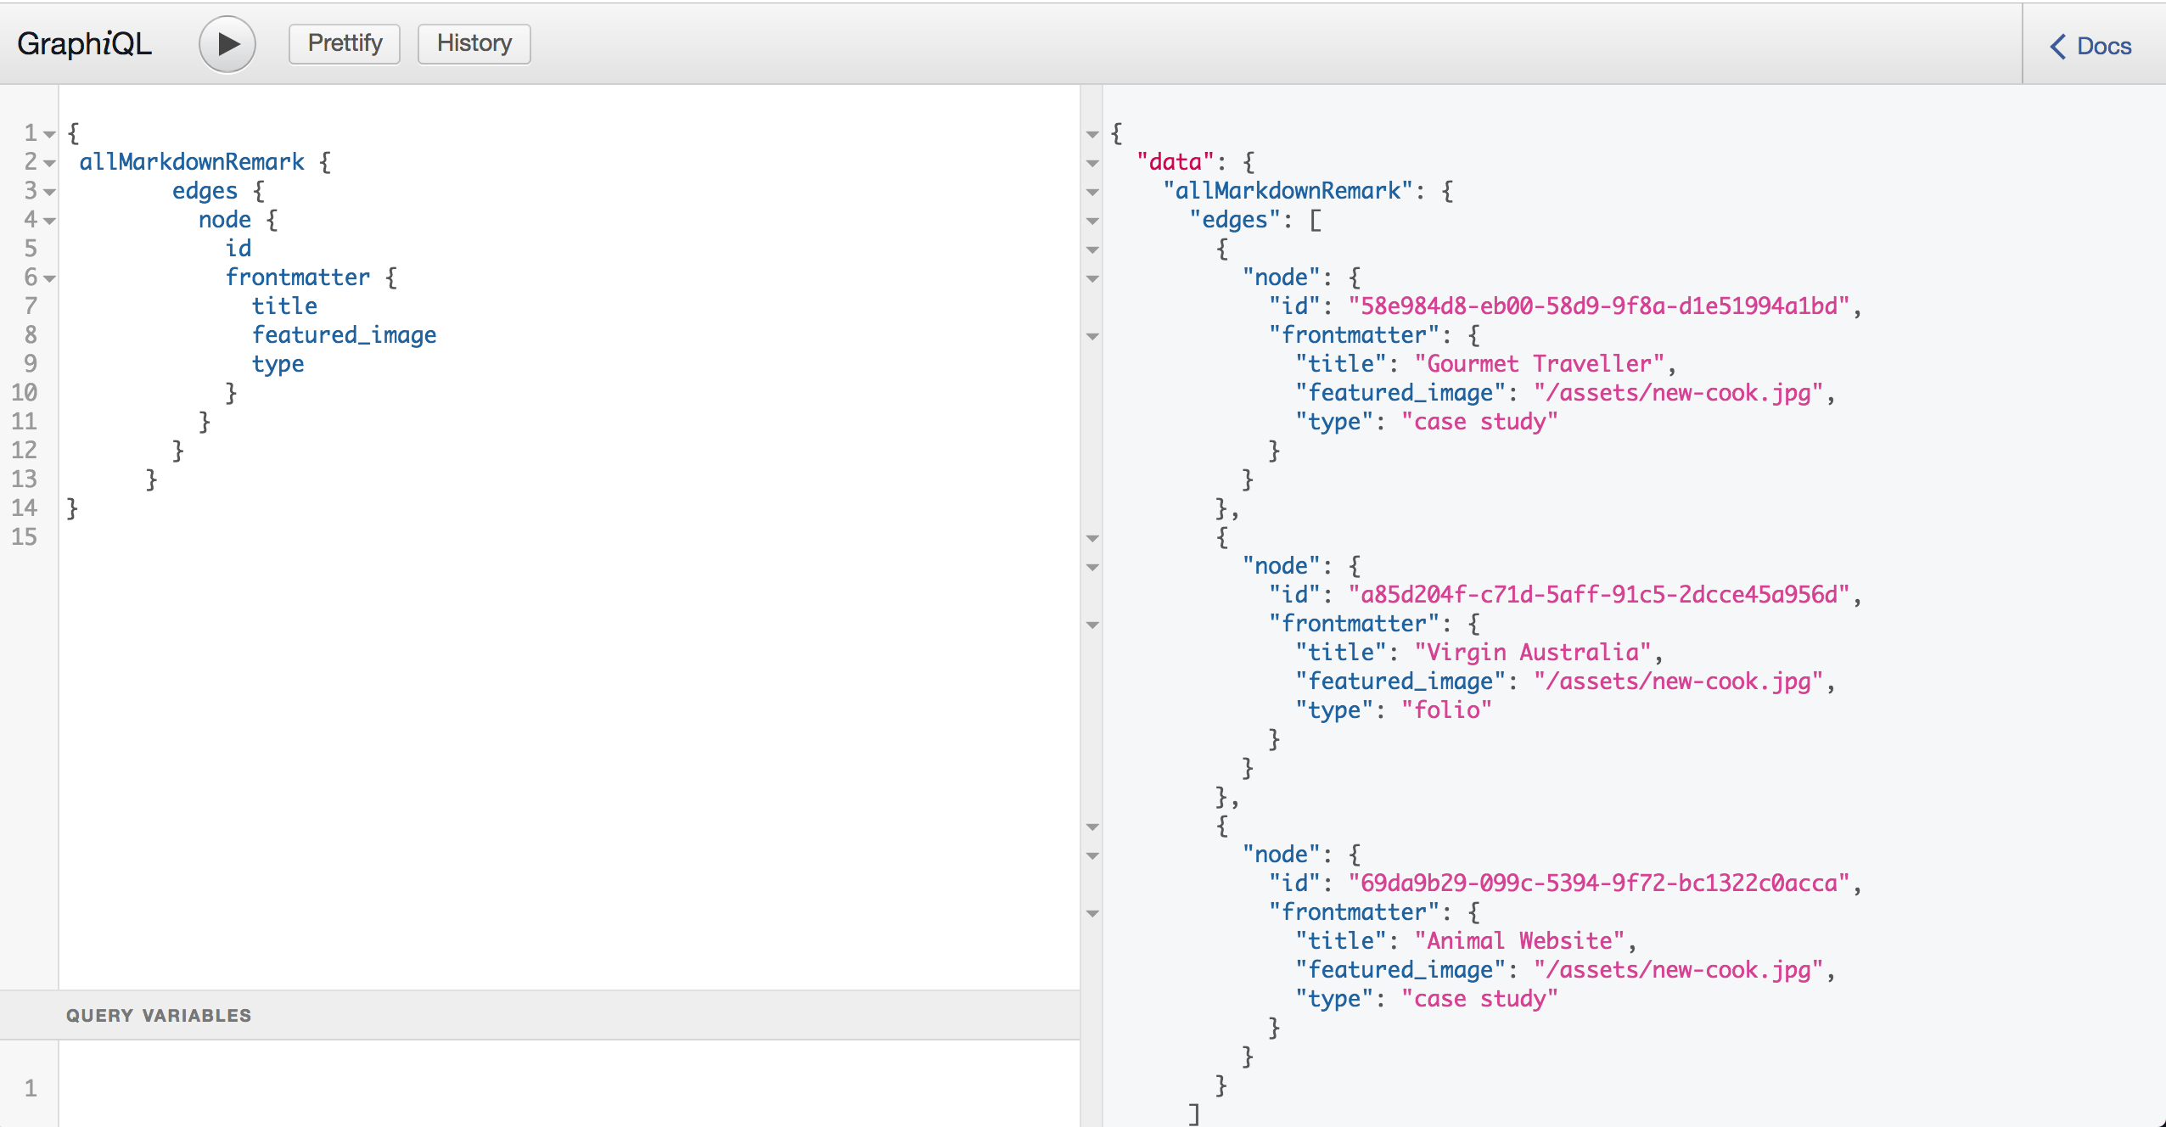Viewport: 2166px width, 1127px height.
Task: Fold the edges block on line 3
Action: [x=48, y=192]
